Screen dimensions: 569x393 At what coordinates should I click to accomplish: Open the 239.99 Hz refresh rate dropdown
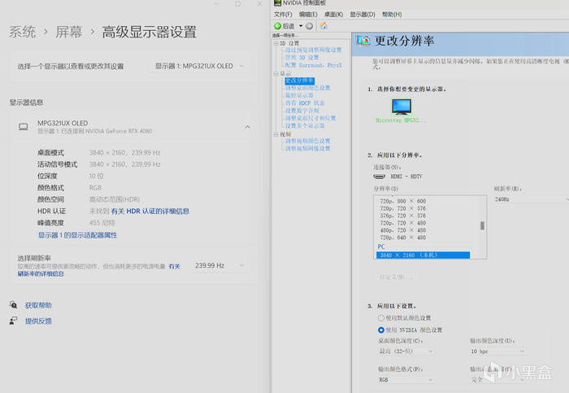point(219,265)
